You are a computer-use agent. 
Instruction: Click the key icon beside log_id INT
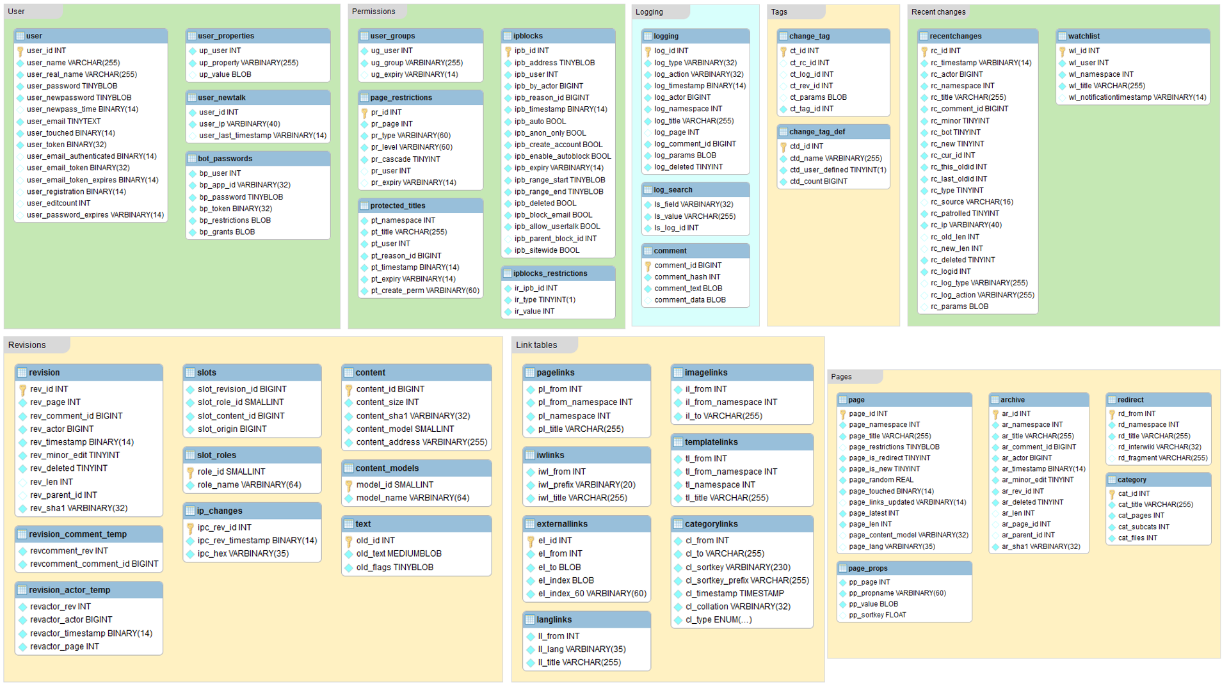click(x=648, y=51)
